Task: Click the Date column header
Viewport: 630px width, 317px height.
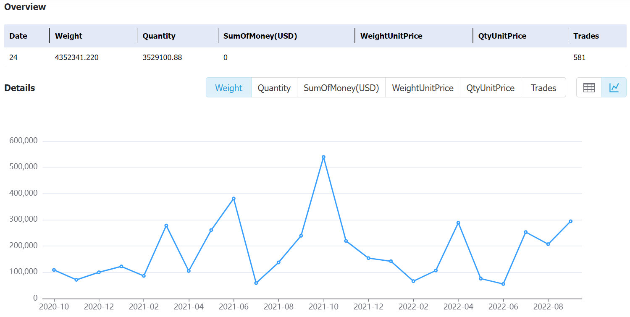Action: tap(18, 36)
